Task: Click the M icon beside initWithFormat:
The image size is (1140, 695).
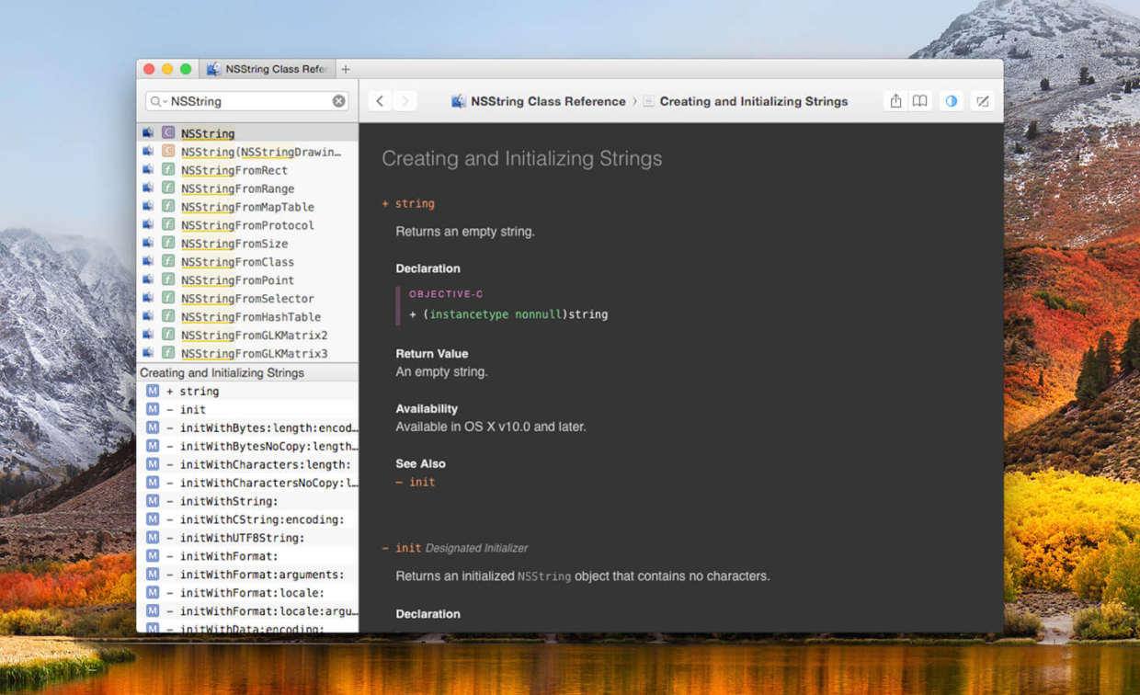Action: (x=153, y=556)
